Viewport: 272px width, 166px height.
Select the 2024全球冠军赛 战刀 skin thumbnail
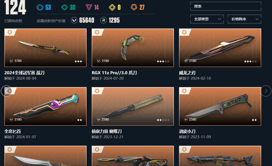tap(45, 48)
